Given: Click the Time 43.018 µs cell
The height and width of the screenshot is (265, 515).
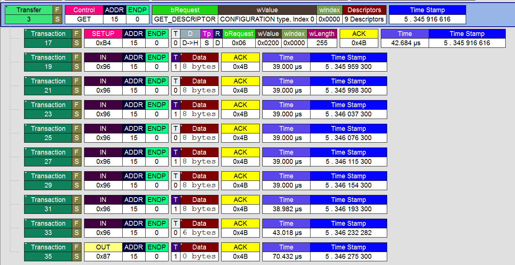Looking at the screenshot, I should click(286, 228).
